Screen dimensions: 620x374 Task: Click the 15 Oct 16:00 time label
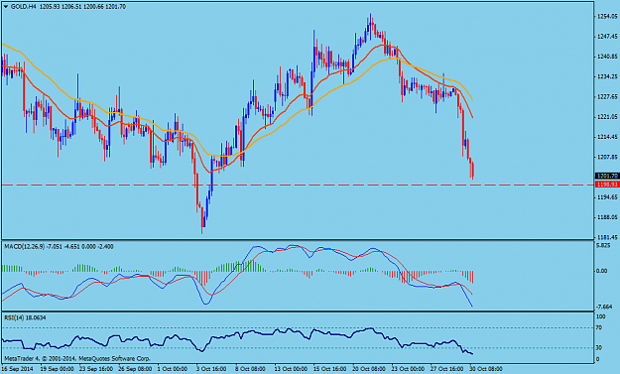coord(329,369)
